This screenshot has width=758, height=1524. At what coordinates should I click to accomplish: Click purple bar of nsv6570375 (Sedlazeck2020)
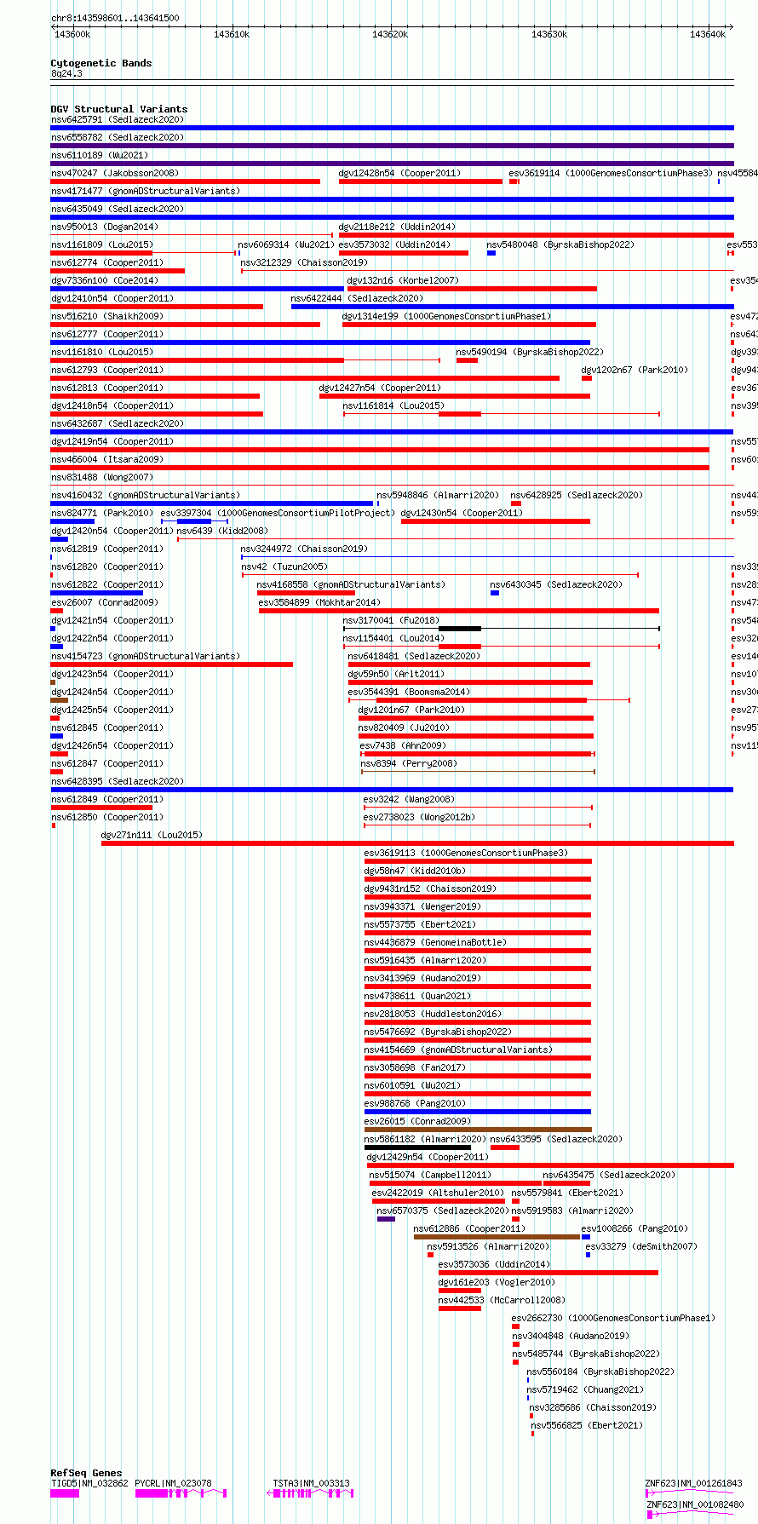[386, 1219]
